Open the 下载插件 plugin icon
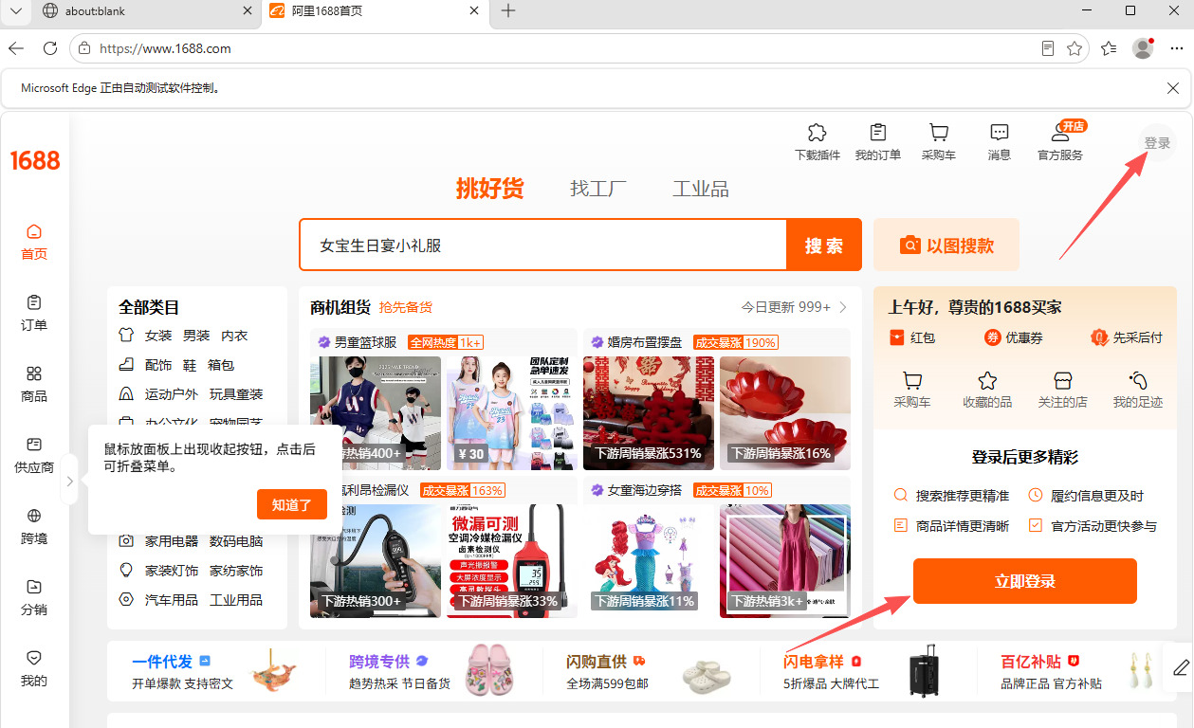The height and width of the screenshot is (728, 1194). point(817,141)
